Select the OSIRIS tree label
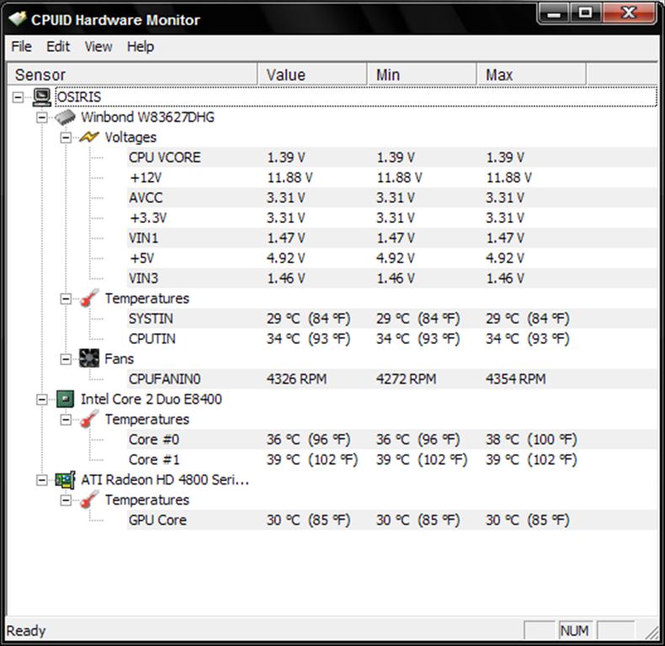Image resolution: width=665 pixels, height=646 pixels. pos(79,97)
